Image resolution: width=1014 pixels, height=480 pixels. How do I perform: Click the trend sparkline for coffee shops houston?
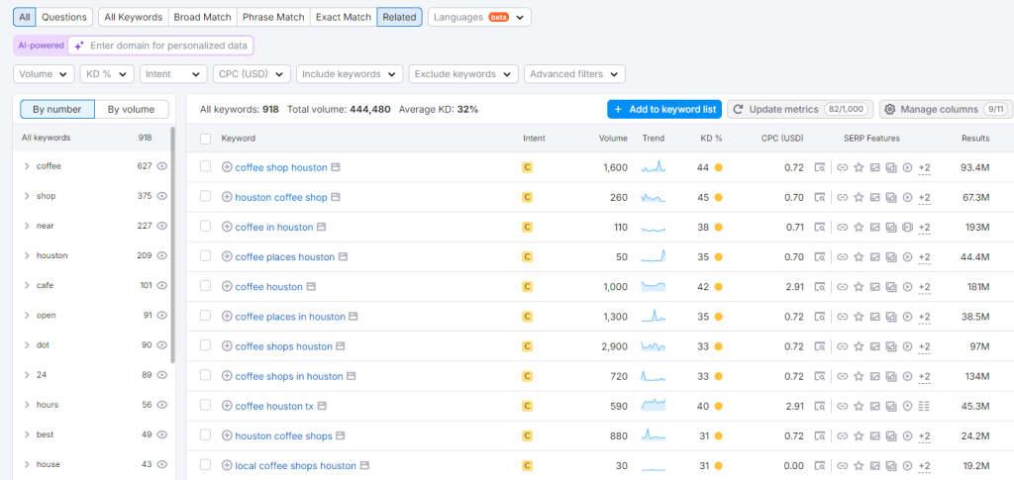click(653, 346)
